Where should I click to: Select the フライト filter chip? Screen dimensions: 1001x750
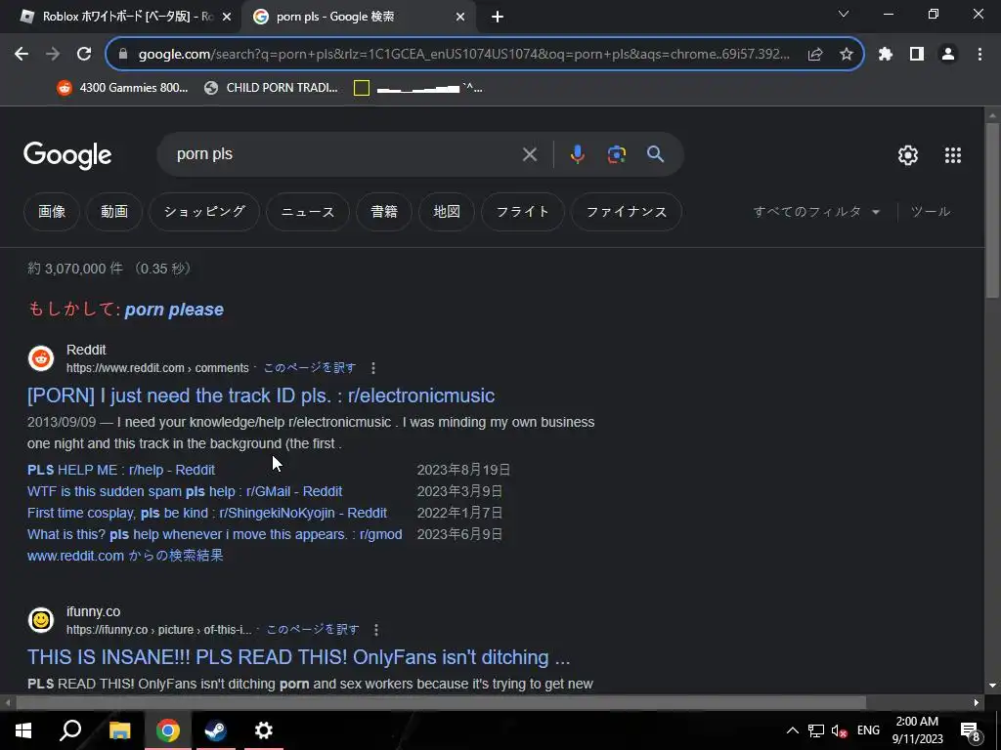tap(523, 212)
